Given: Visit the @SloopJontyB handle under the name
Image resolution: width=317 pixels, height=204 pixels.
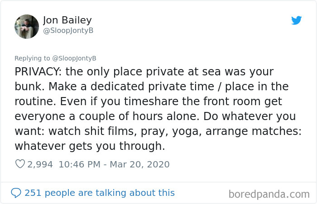Looking at the screenshot, I should (68, 31).
